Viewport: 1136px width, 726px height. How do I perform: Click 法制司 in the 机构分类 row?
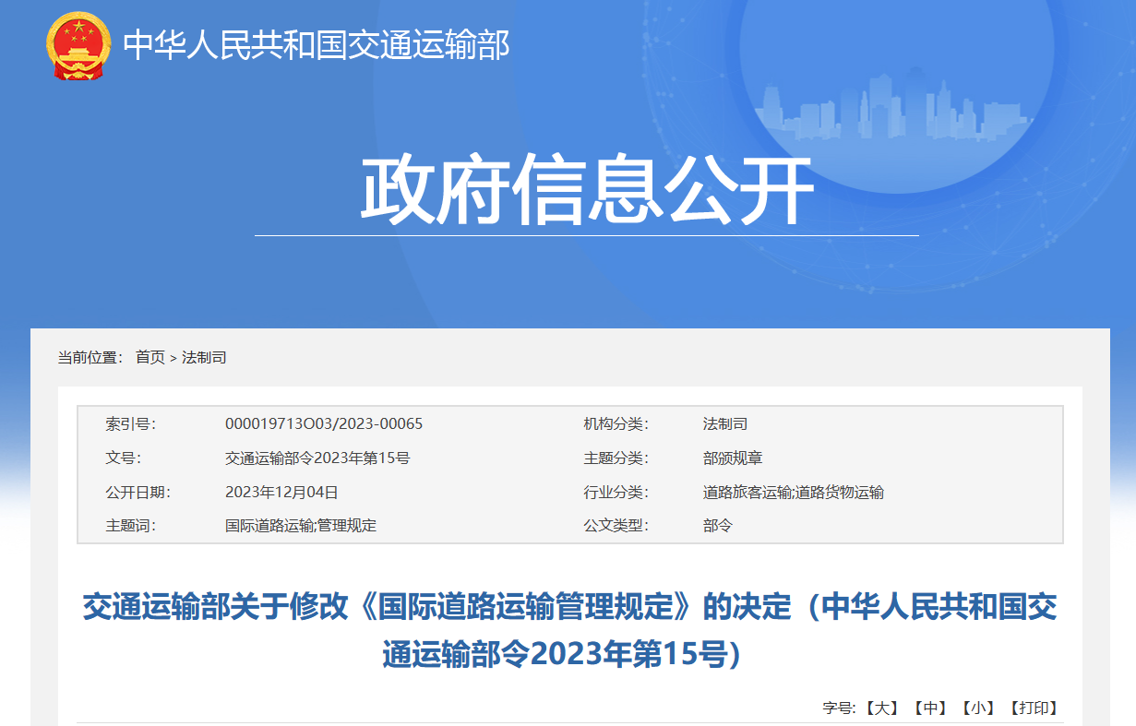tap(725, 424)
